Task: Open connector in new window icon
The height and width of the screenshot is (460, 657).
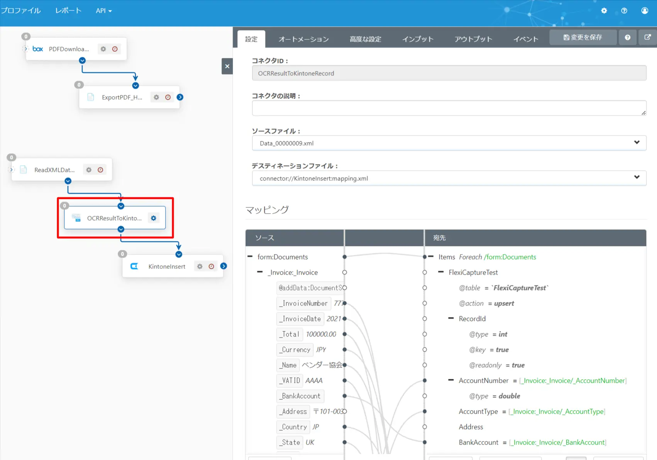Action: (x=647, y=37)
